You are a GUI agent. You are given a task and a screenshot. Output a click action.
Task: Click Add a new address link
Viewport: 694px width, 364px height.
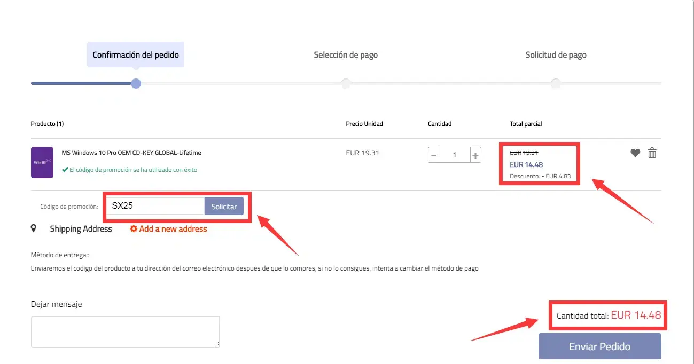173,229
